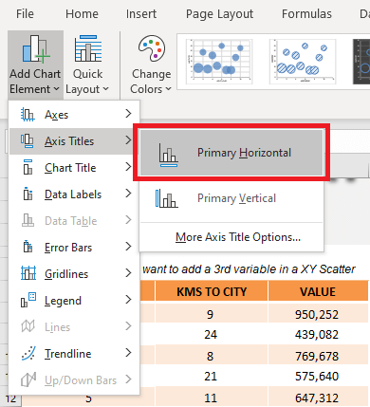Screen dimensions: 370x407
Task: Click the Axes icon in the menu
Action: [x=28, y=115]
